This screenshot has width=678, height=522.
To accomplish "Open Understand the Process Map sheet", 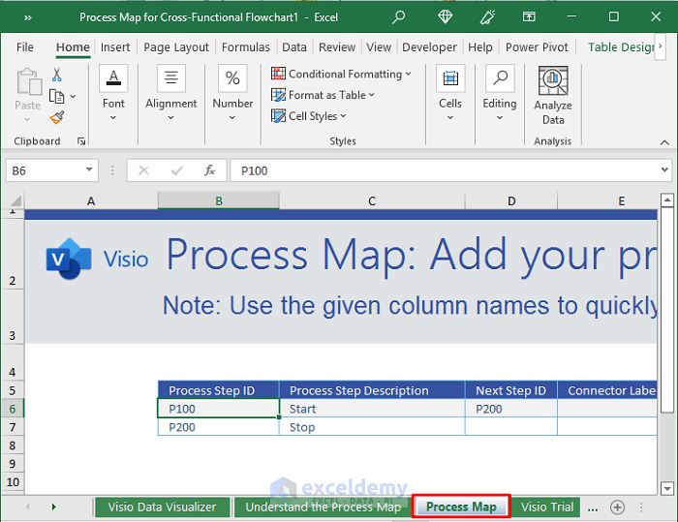I will 323,507.
